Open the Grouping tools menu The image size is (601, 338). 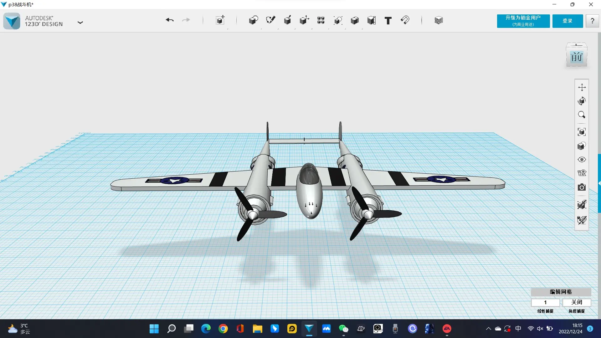click(x=338, y=20)
